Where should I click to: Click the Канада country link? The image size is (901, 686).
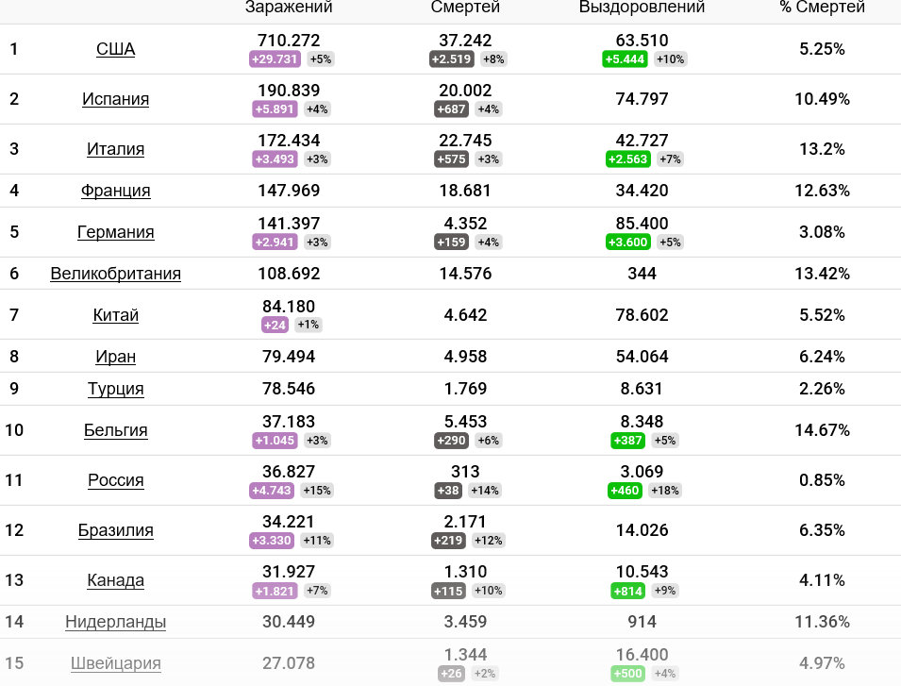pyautogui.click(x=115, y=580)
